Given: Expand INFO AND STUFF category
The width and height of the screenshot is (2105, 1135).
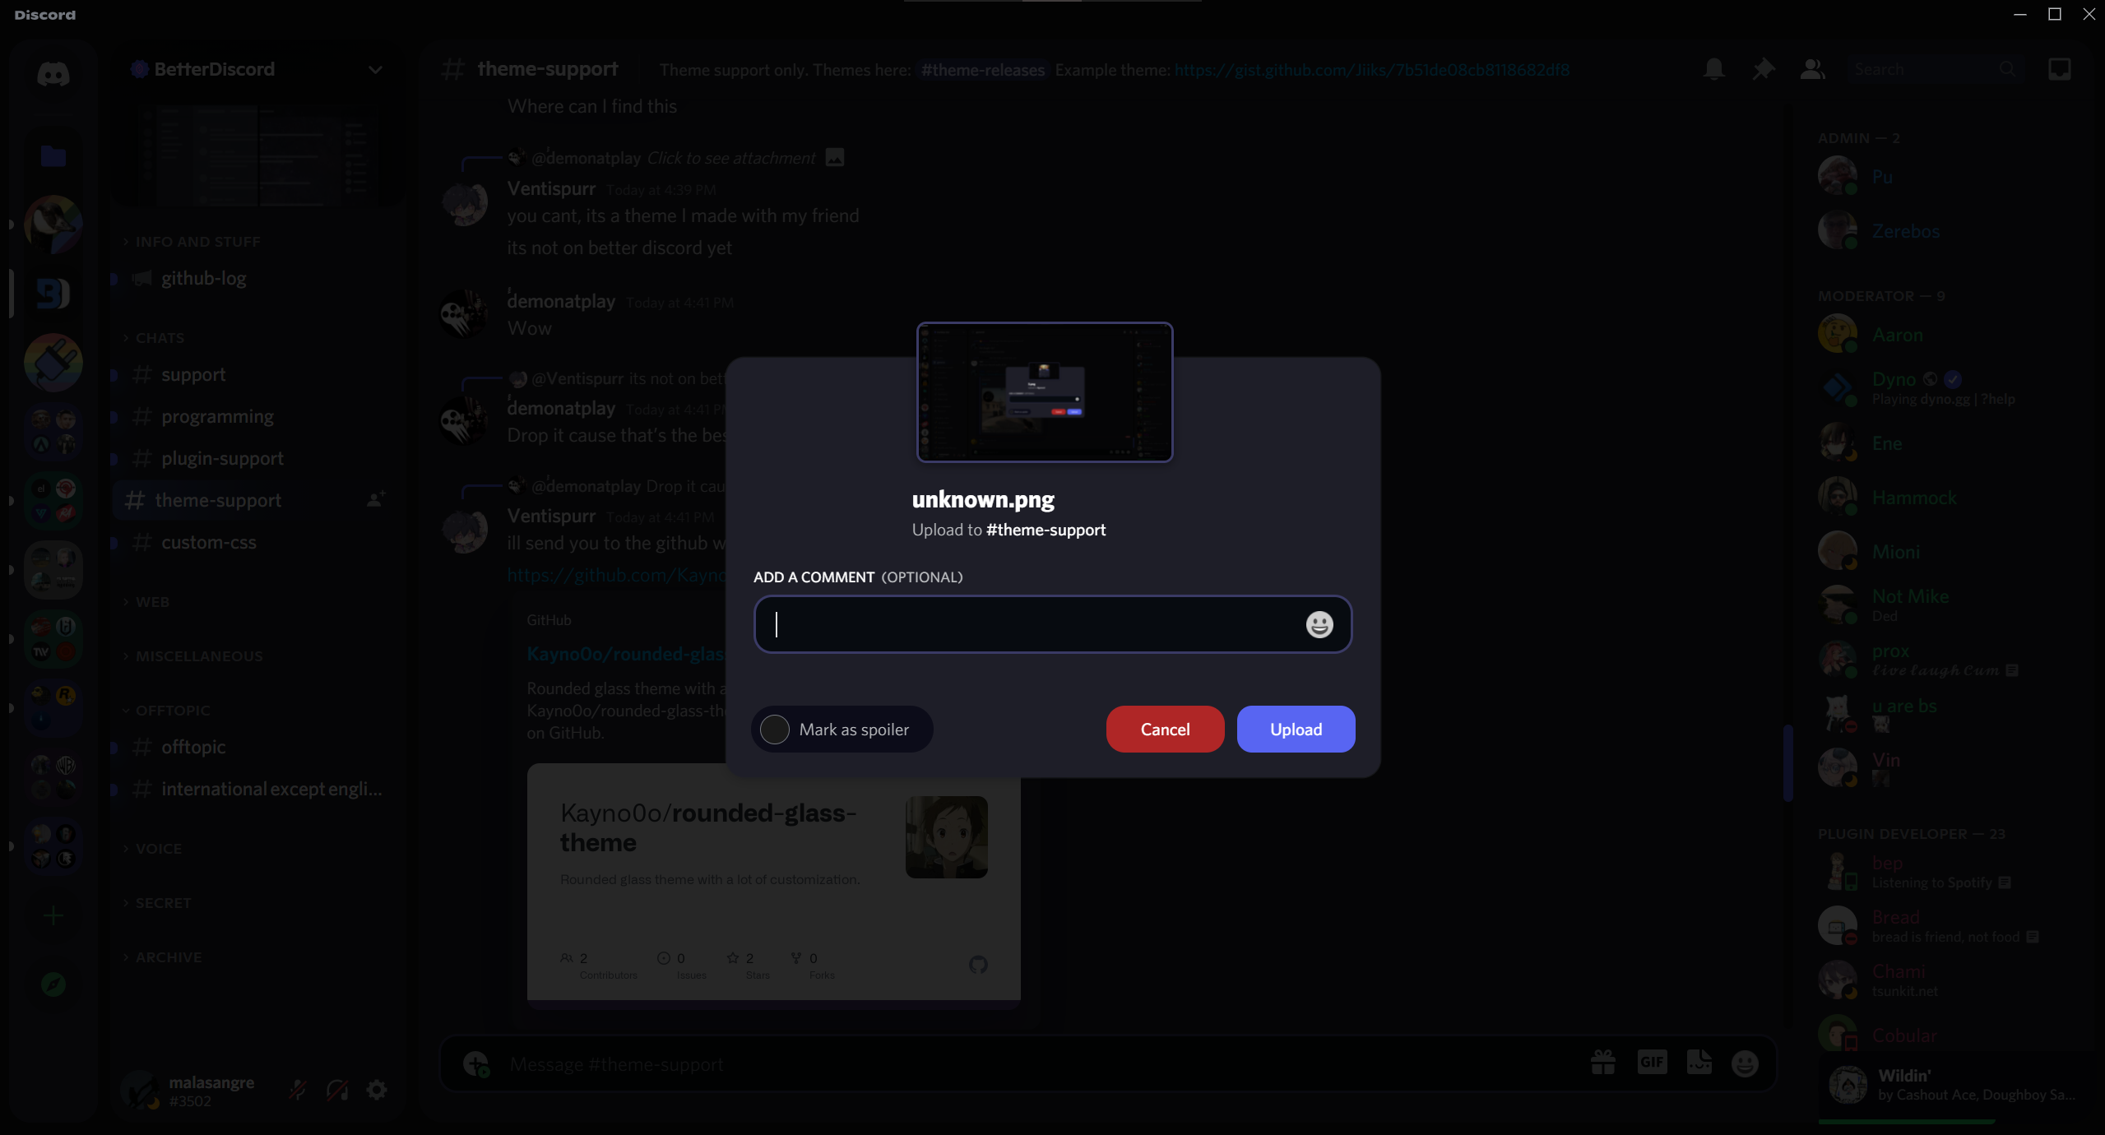Looking at the screenshot, I should click(x=191, y=242).
